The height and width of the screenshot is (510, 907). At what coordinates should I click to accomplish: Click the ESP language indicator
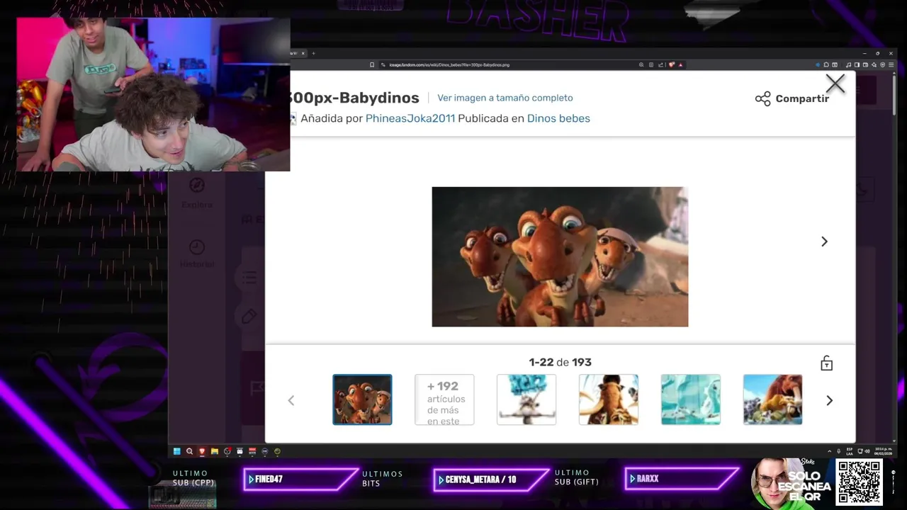tap(850, 451)
